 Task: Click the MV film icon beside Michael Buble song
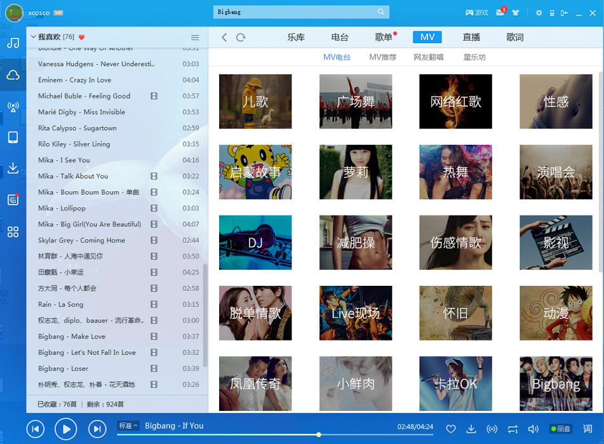click(154, 96)
